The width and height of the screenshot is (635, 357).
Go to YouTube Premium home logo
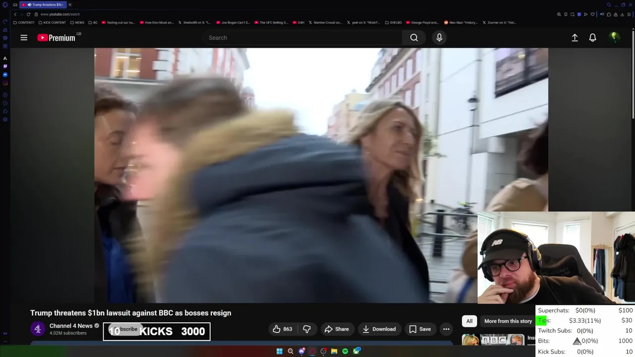coord(56,38)
